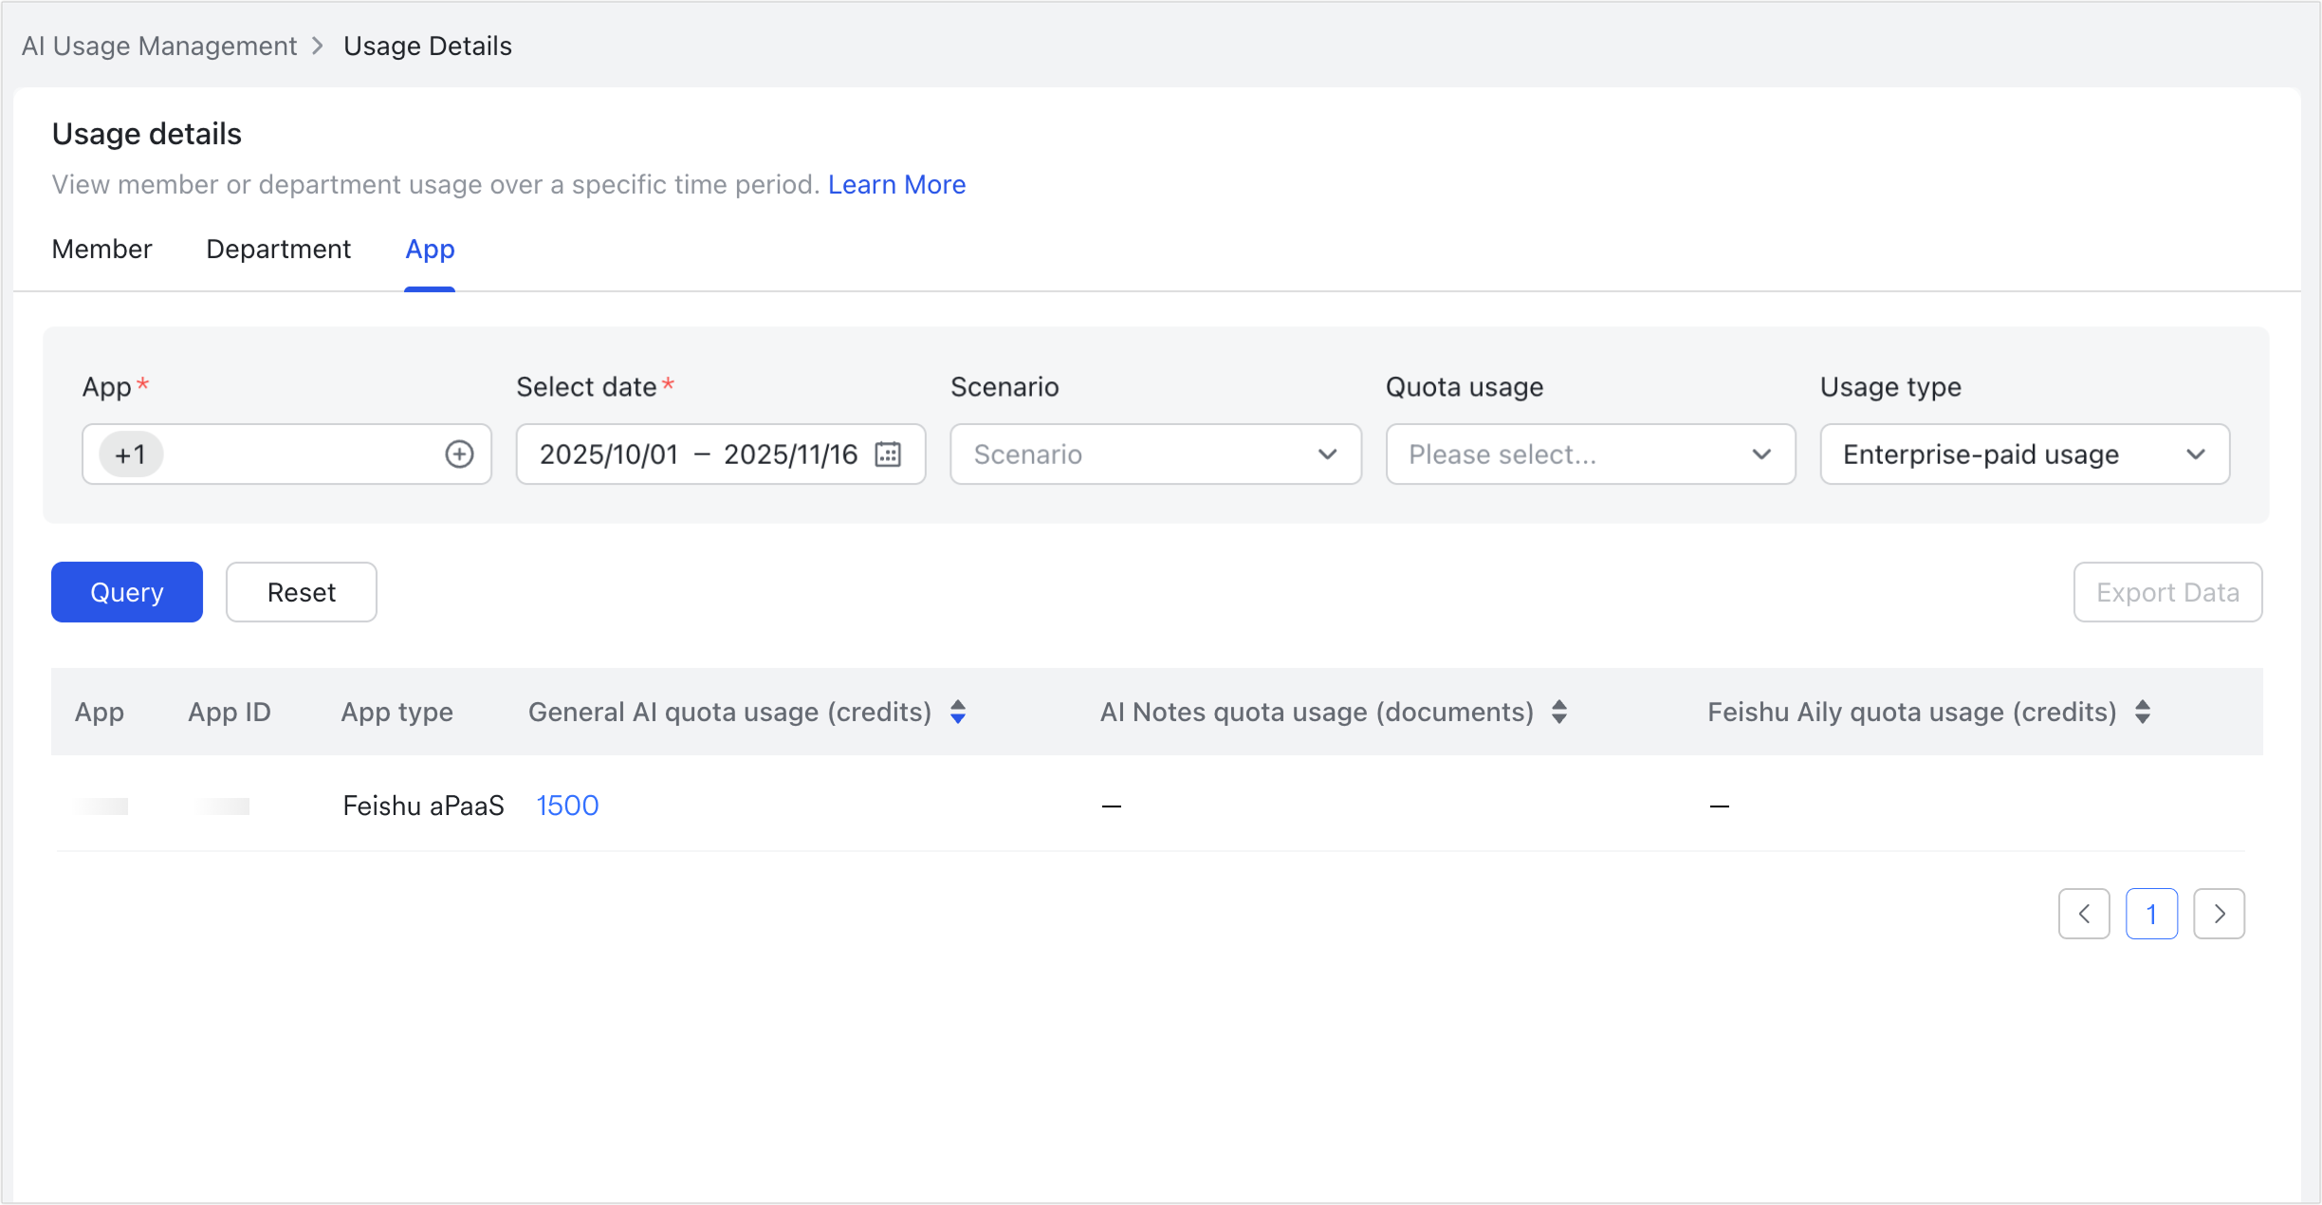The width and height of the screenshot is (2322, 1205).
Task: Sort by General AI quota usage column
Action: (958, 712)
